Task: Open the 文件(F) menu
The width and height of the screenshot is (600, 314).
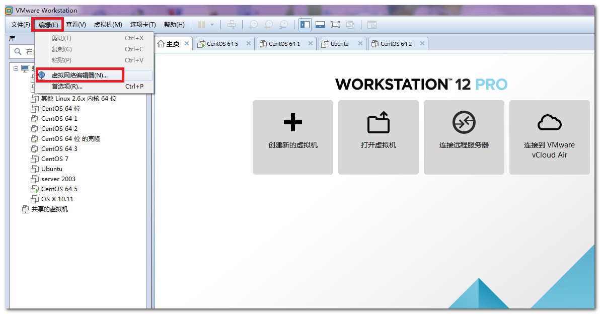Action: [20, 25]
